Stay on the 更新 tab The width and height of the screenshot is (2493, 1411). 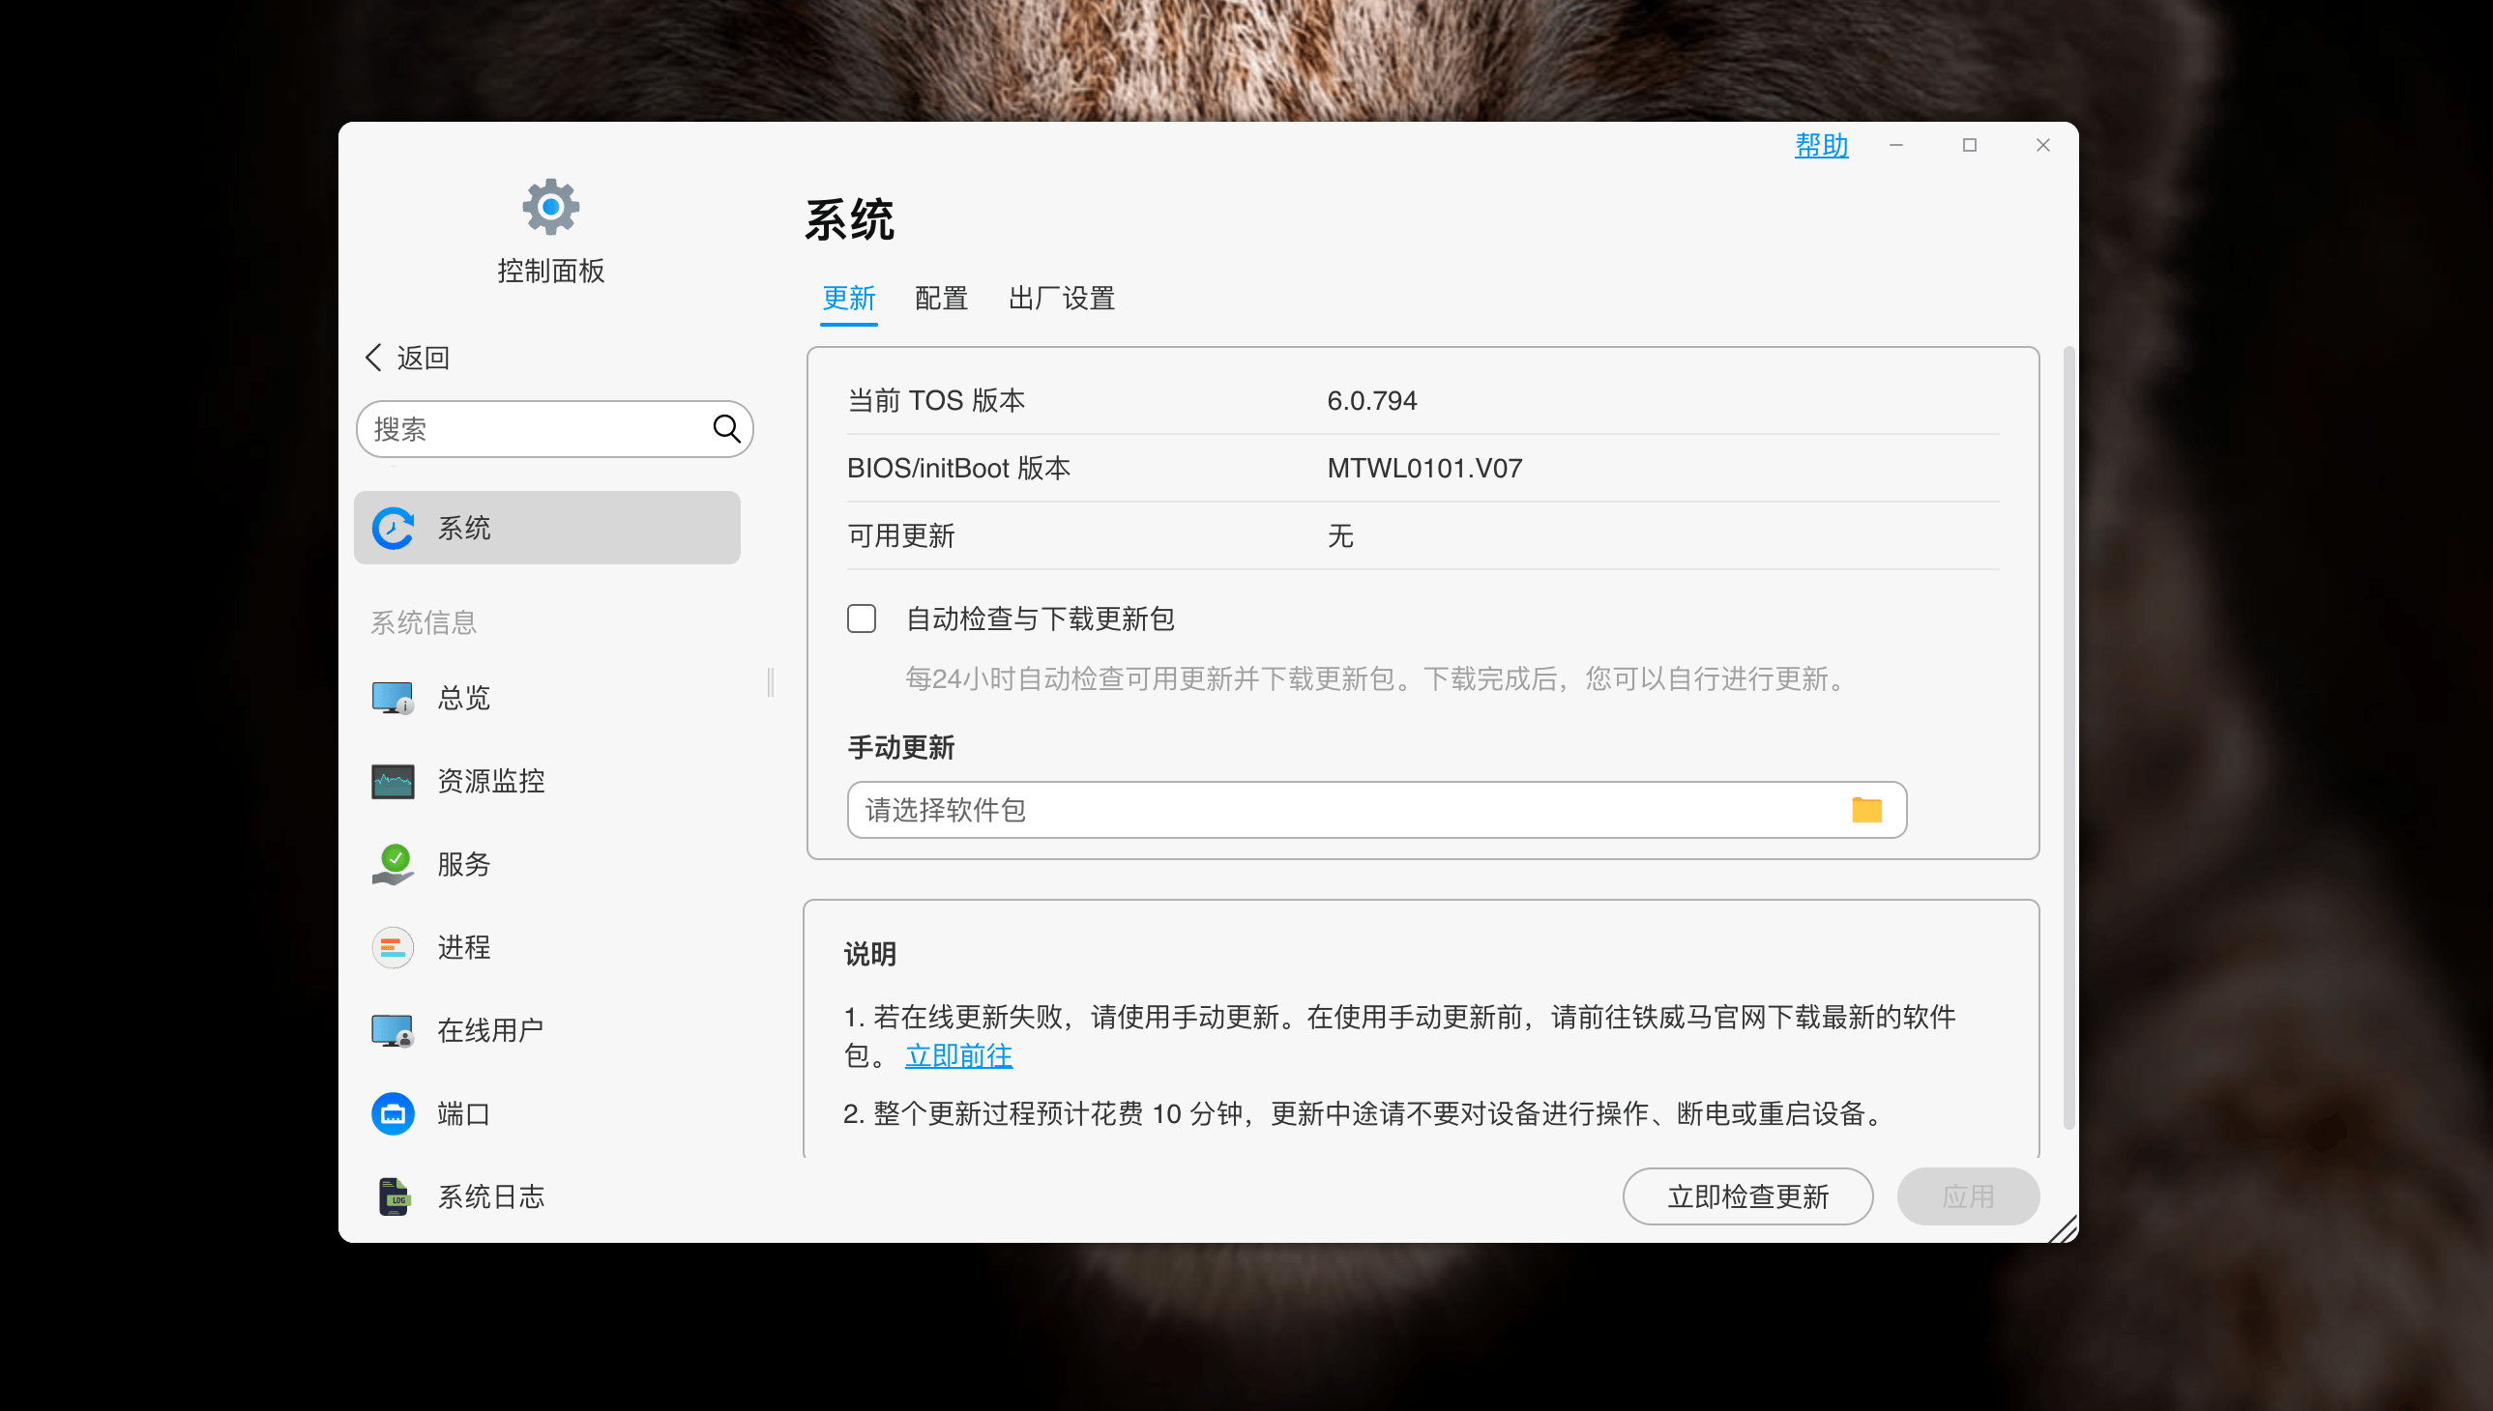(848, 299)
